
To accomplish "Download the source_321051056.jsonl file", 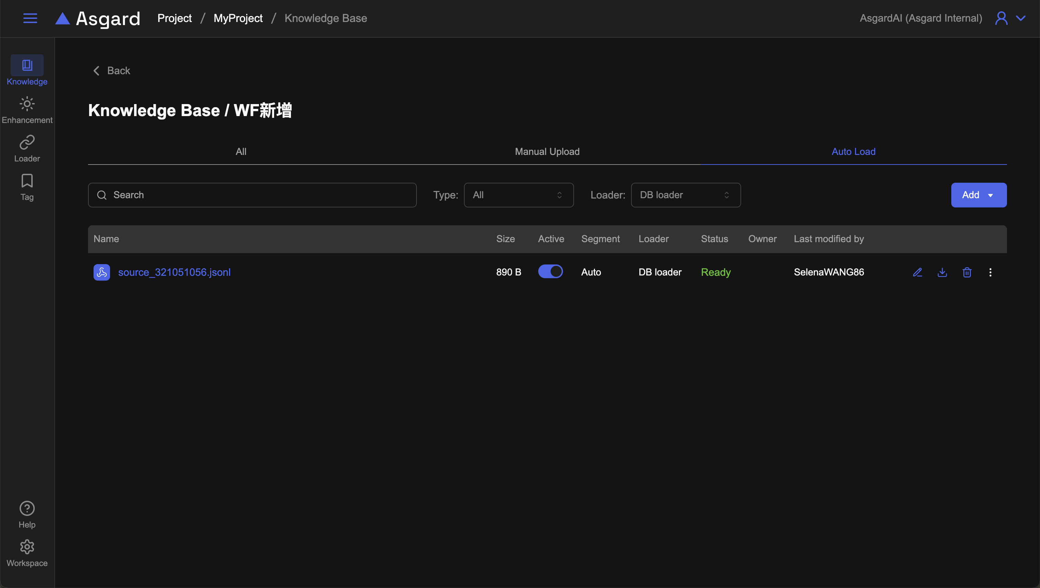I will pos(942,272).
